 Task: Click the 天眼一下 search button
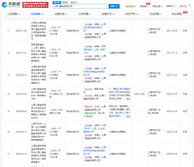point(114,6)
